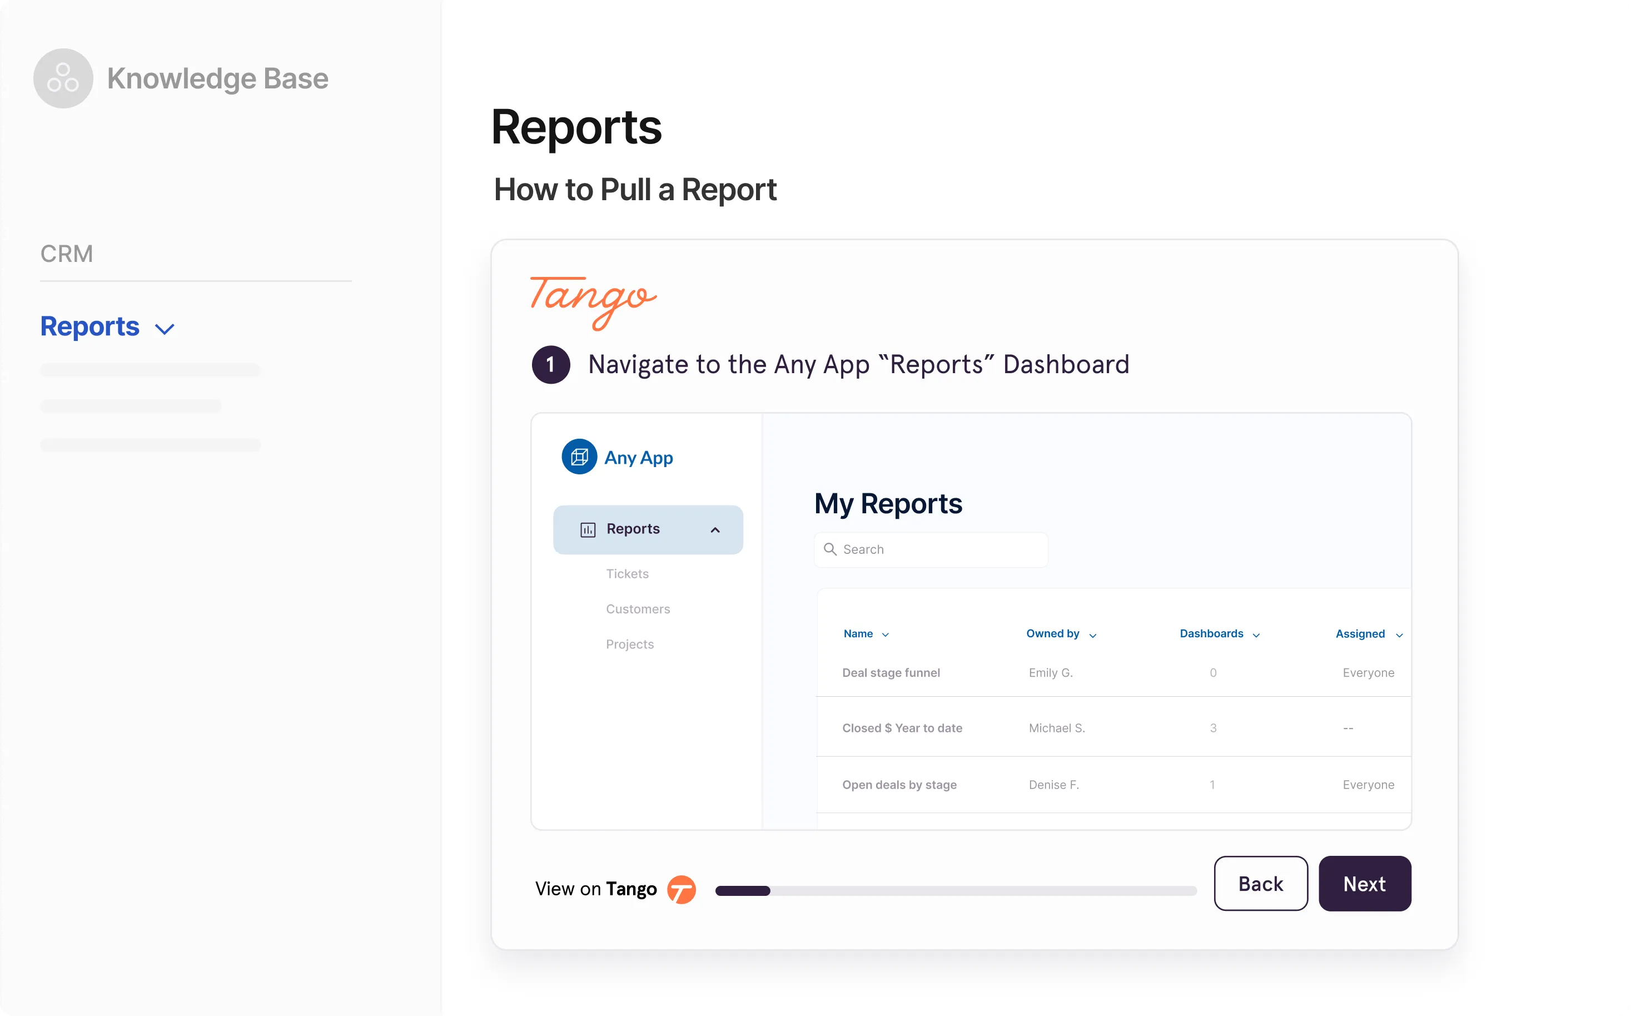Open the Dashboards column dropdown
The image size is (1631, 1016).
(x=1256, y=635)
